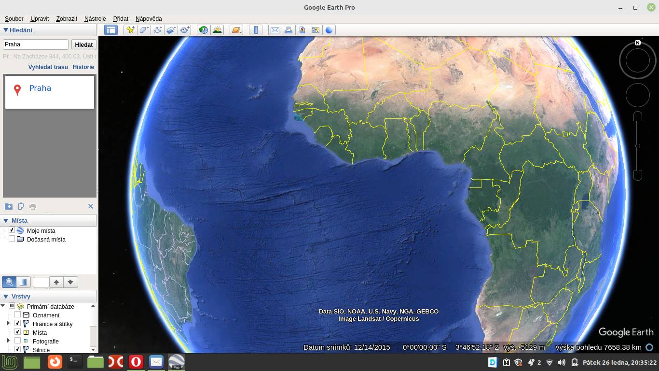Click the empty Places search text field

(x=41, y=282)
